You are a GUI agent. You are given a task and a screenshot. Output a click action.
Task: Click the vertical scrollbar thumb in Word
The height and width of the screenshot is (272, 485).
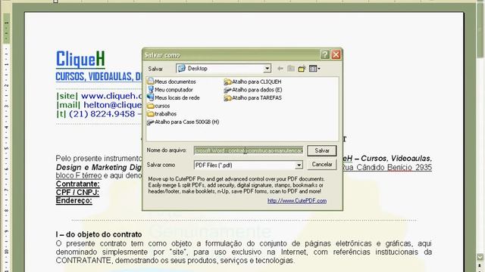click(480, 29)
